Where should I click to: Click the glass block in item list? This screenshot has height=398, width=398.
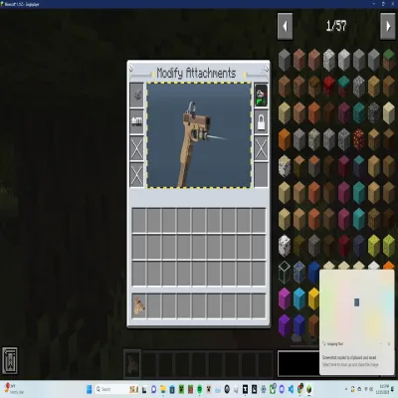(x=285, y=272)
